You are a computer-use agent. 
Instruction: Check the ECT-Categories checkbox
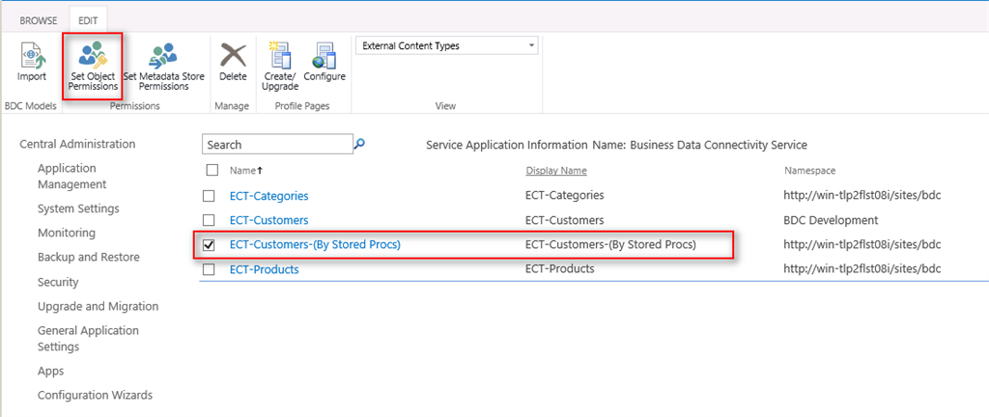[210, 196]
